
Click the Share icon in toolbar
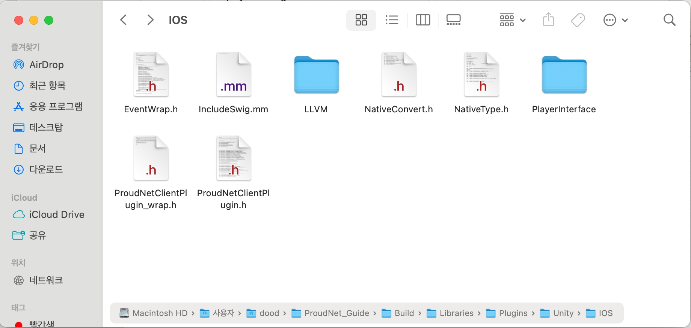(548, 20)
